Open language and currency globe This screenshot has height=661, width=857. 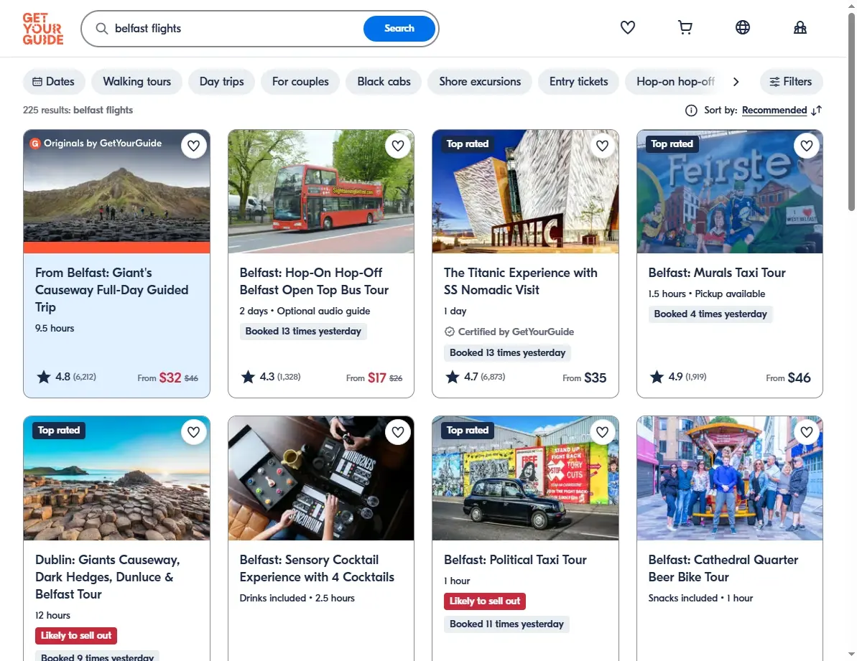(742, 27)
